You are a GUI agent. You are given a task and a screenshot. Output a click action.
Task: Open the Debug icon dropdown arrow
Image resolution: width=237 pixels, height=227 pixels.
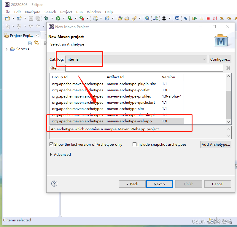(52, 18)
